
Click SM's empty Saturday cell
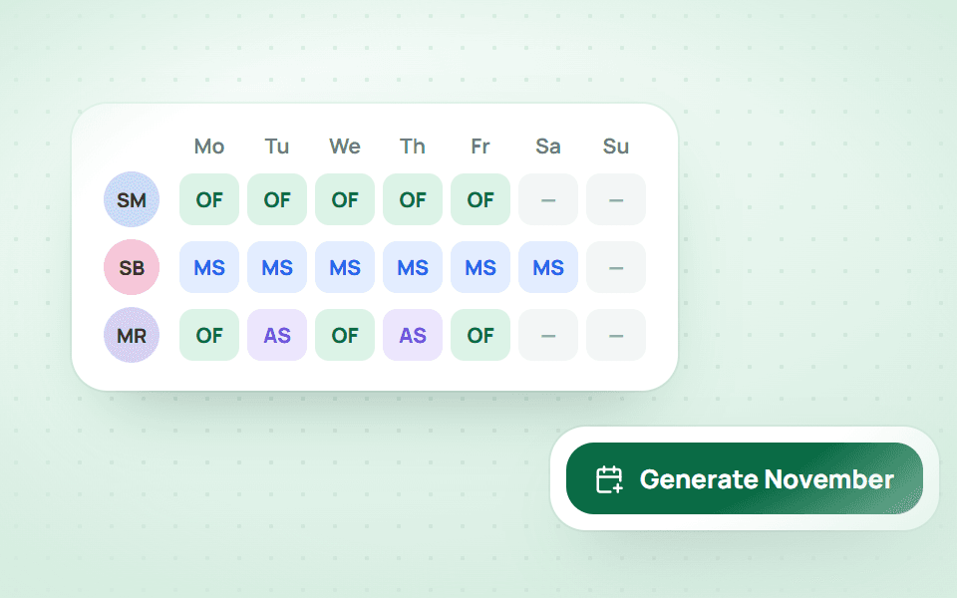pos(548,199)
